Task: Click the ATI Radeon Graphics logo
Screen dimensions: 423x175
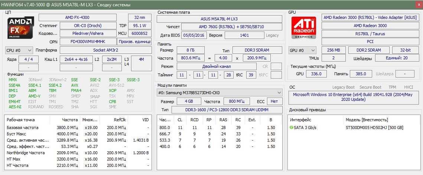Action: point(304,28)
